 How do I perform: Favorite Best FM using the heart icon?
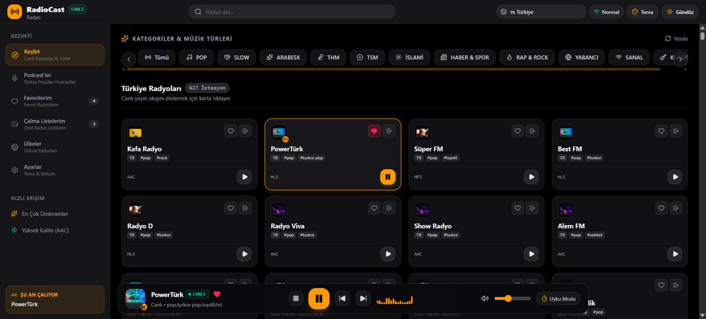tap(661, 132)
